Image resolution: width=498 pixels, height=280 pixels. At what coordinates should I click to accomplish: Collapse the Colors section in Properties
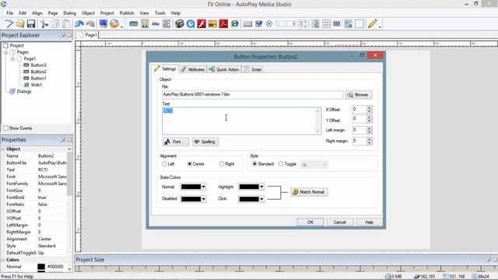pyautogui.click(x=3, y=260)
